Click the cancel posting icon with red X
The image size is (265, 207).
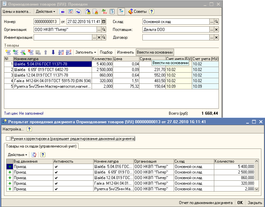click(x=96, y=11)
